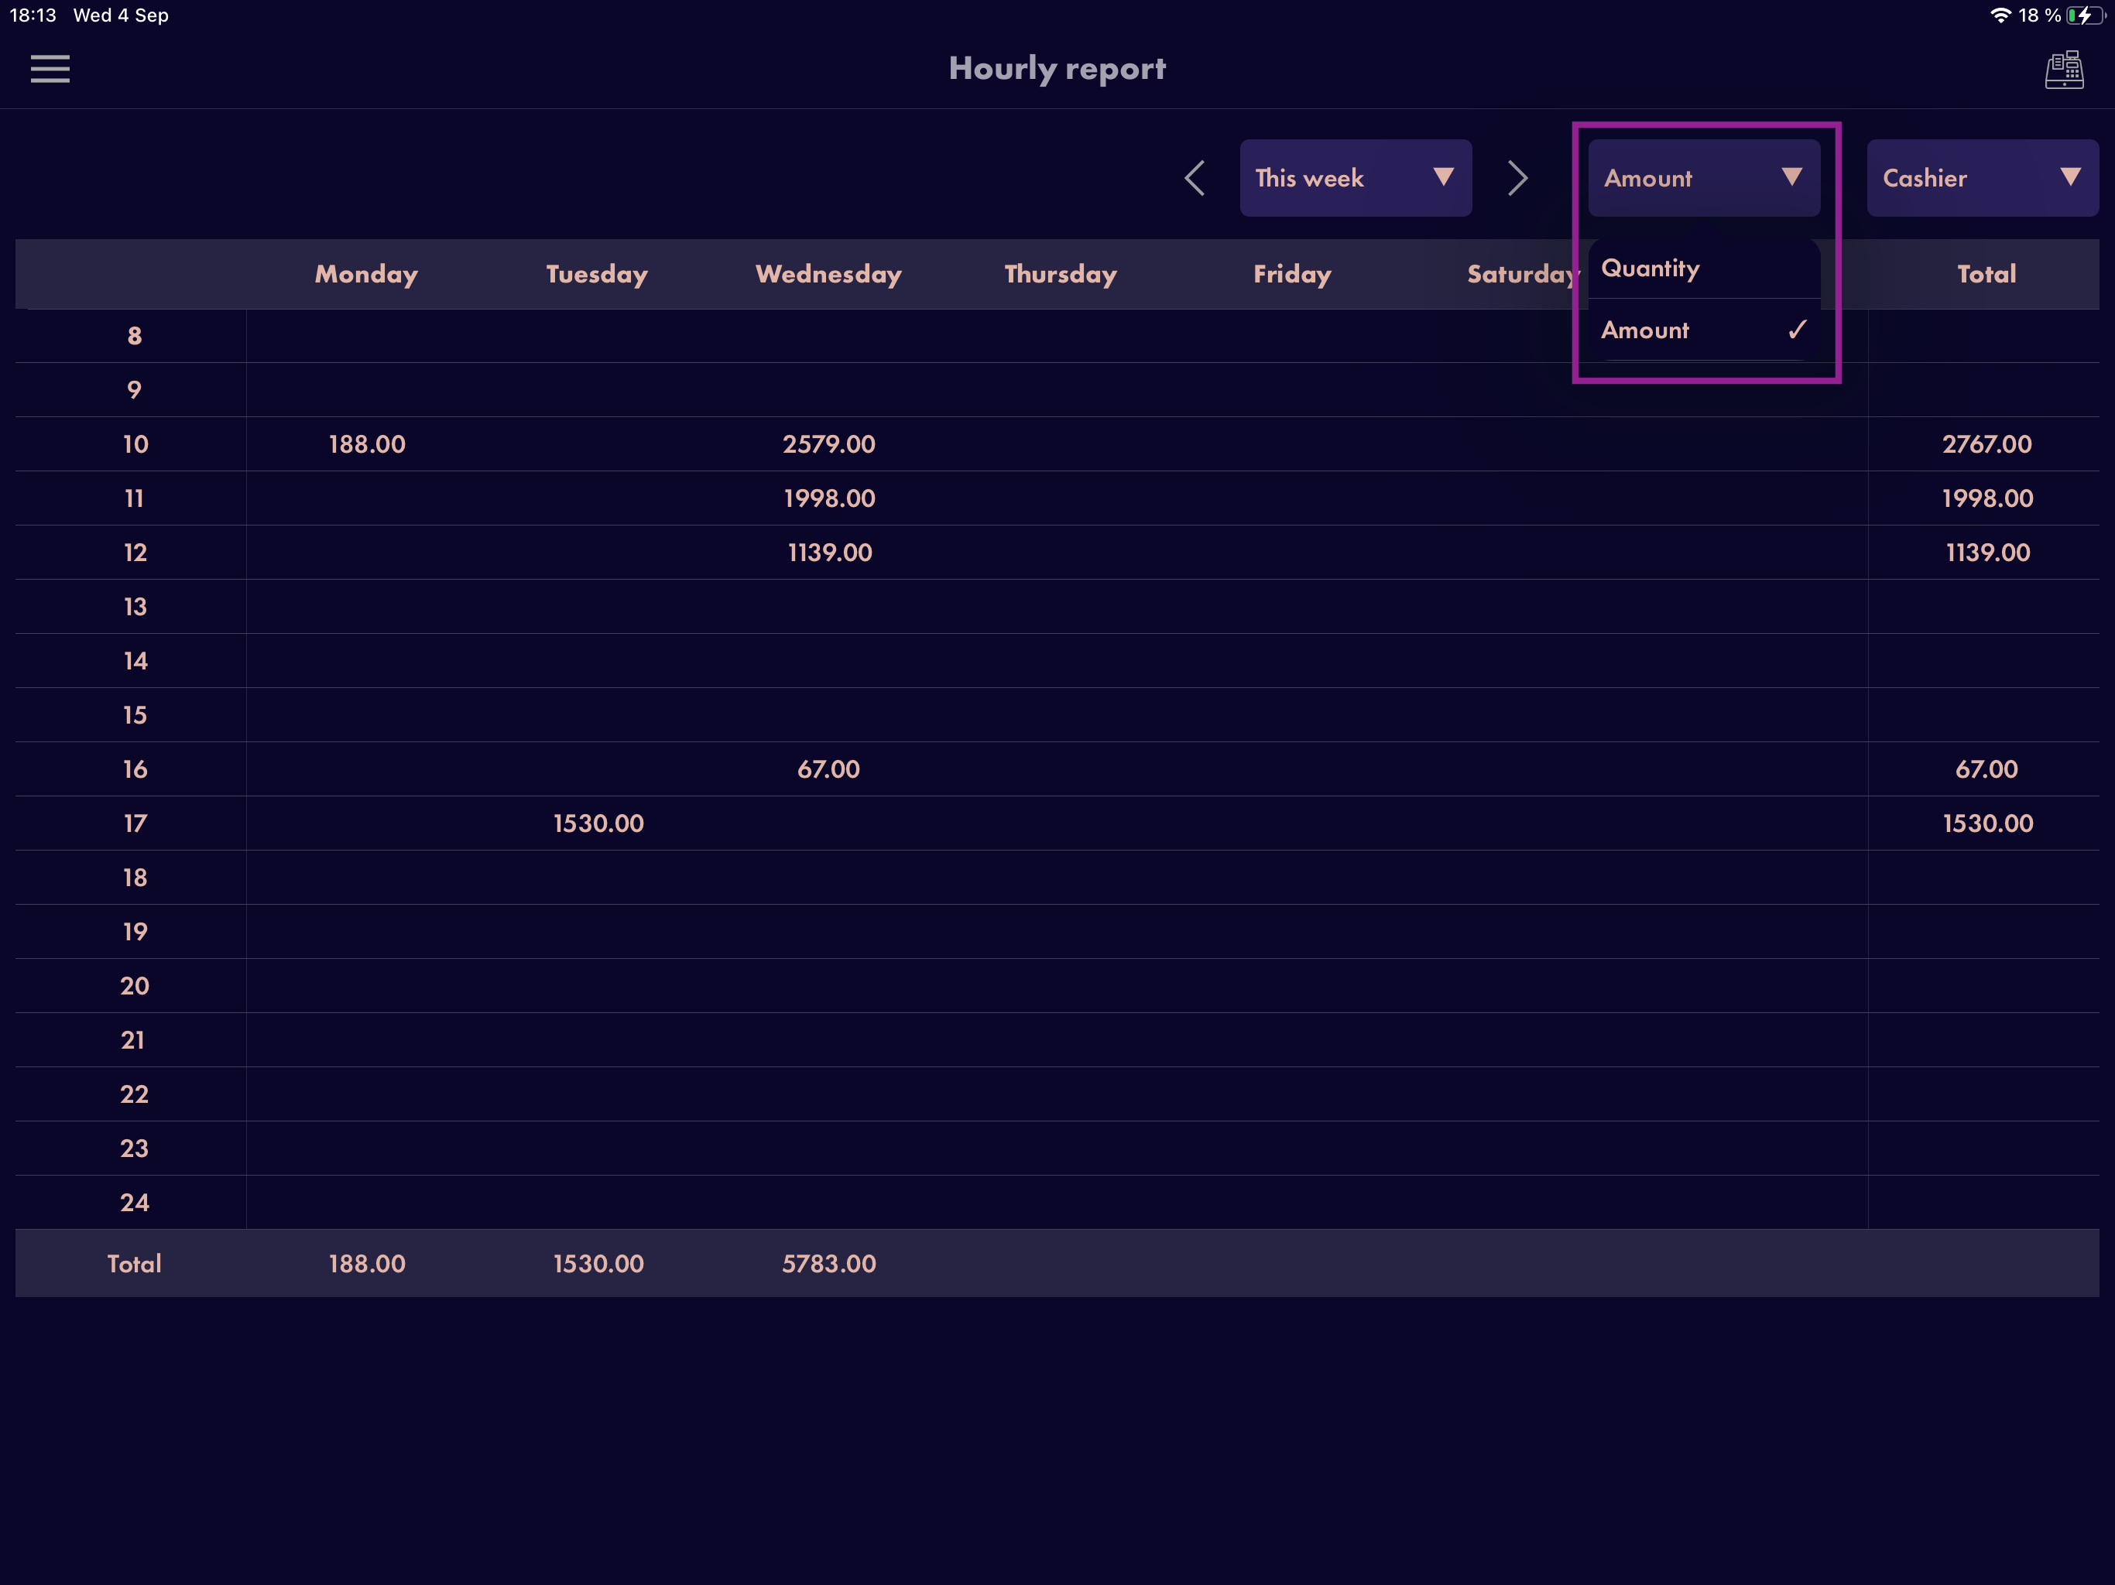Select the 1139.00 row total at hour 12
This screenshot has width=2115, height=1585.
pos(1988,553)
